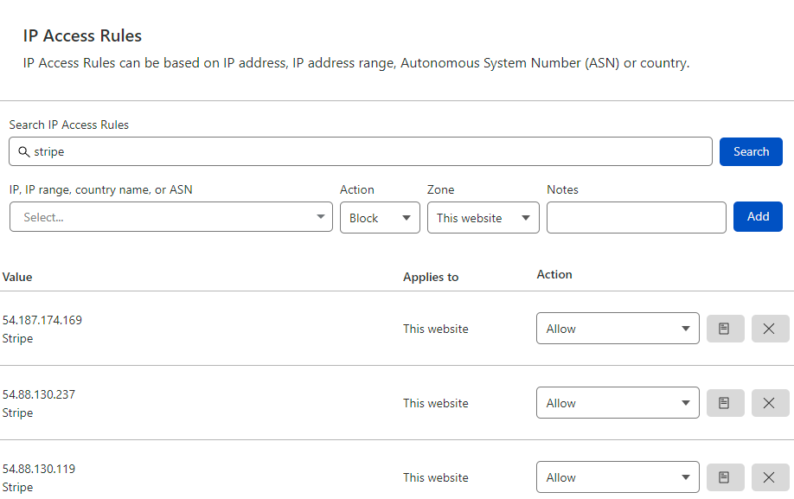Open notes icon for 54.187.174.169 rule

click(725, 329)
